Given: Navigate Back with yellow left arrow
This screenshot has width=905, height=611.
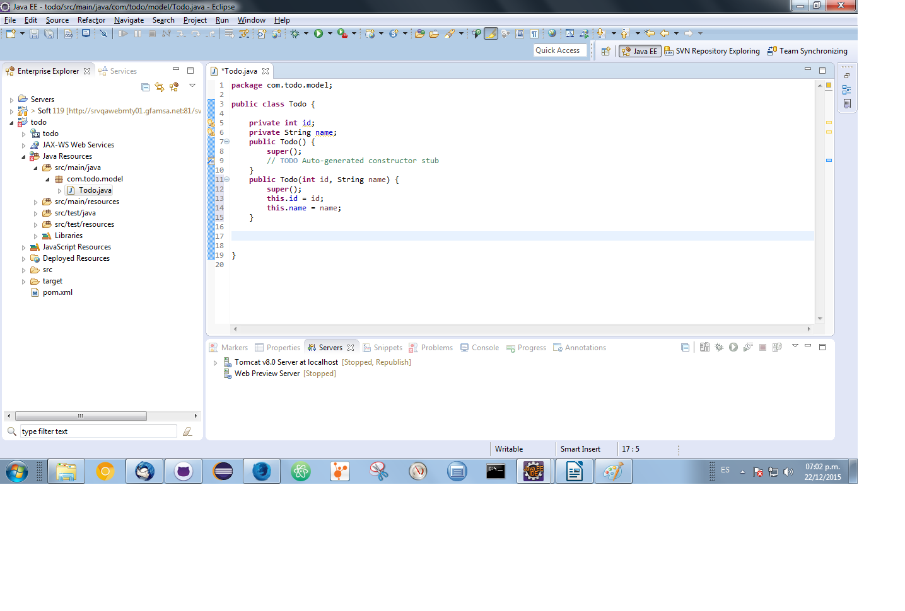Looking at the screenshot, I should pos(665,33).
